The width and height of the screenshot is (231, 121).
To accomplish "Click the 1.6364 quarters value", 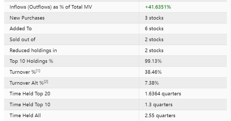I will coord(163,94).
